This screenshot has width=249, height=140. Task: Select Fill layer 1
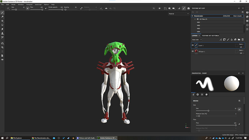(x=218, y=51)
